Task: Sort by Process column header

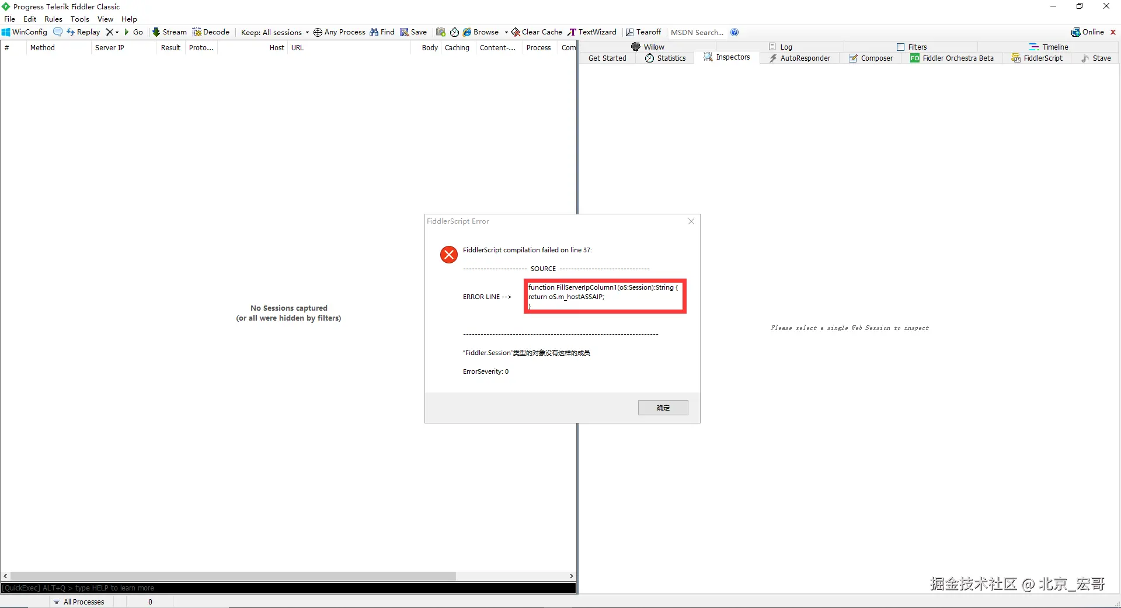Action: point(541,48)
